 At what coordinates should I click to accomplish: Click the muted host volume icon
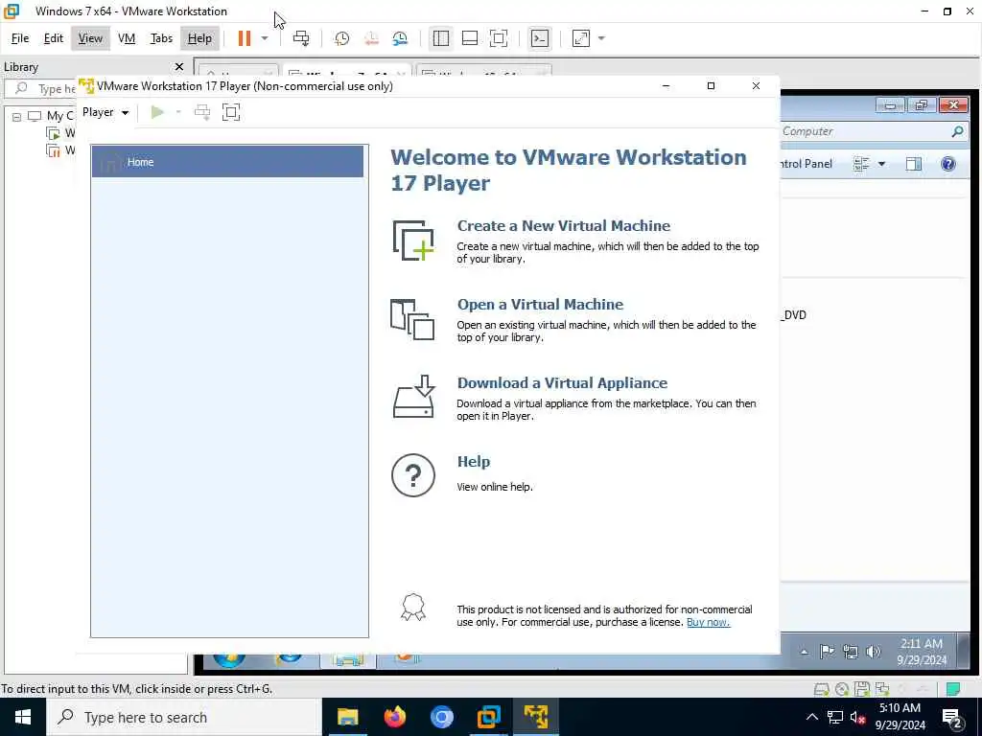(x=857, y=718)
